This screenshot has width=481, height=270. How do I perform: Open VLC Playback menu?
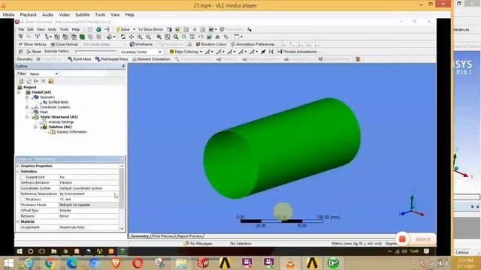29,15
